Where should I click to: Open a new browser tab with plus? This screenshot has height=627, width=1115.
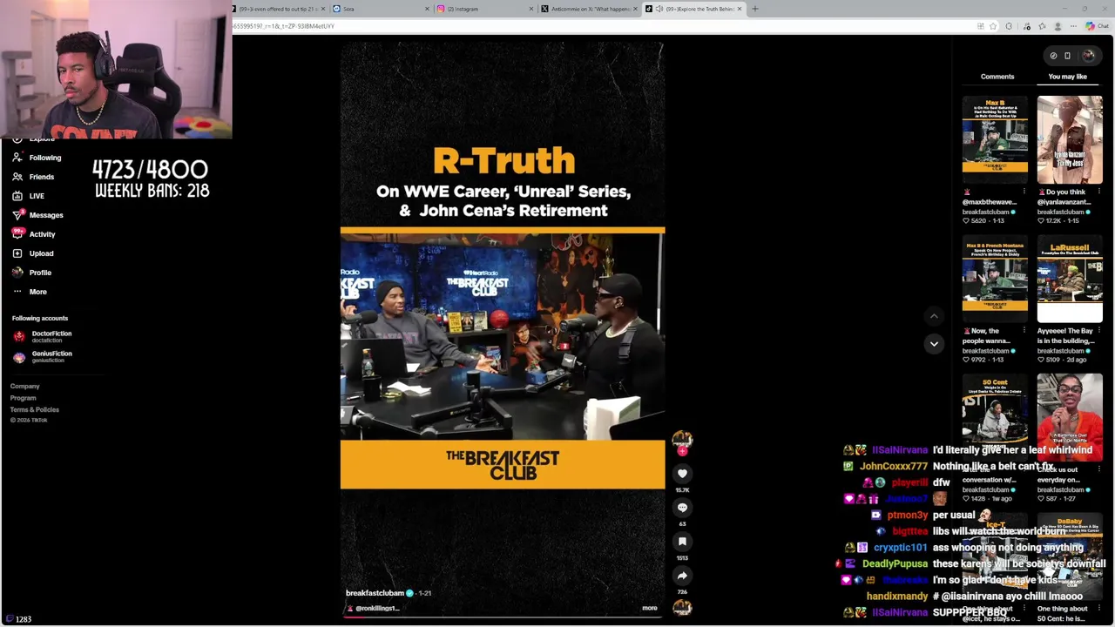pyautogui.click(x=755, y=9)
